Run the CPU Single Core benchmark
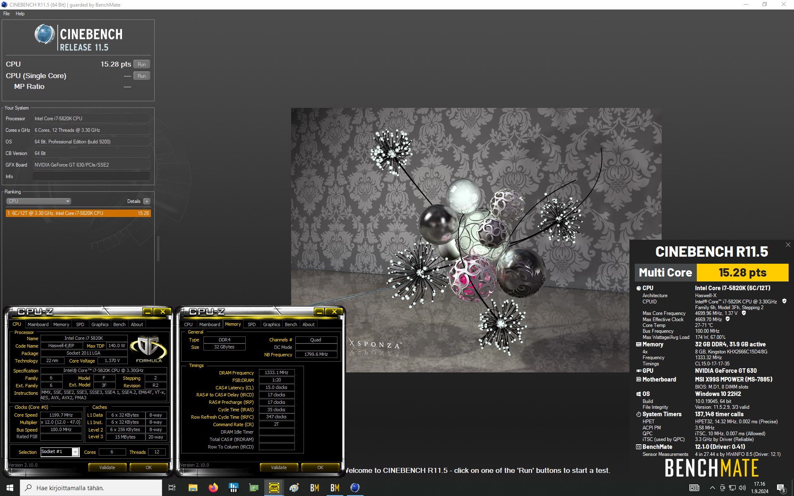794x496 pixels. (141, 76)
